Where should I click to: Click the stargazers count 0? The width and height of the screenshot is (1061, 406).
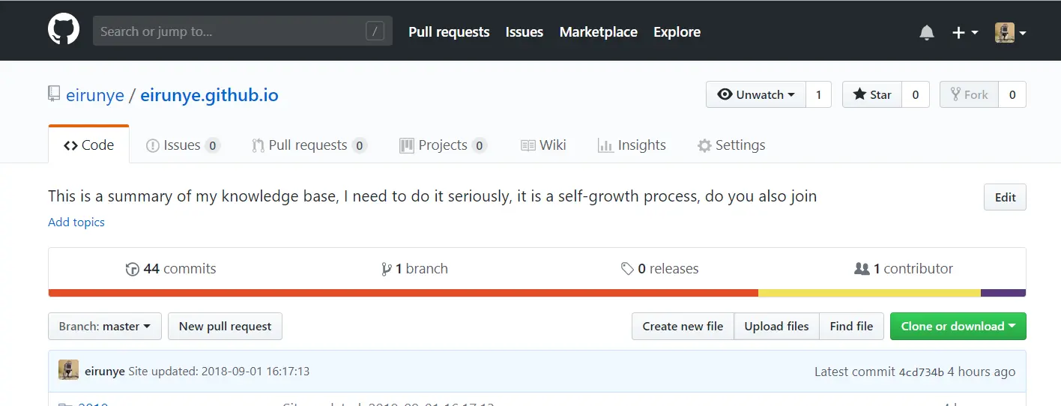(915, 94)
